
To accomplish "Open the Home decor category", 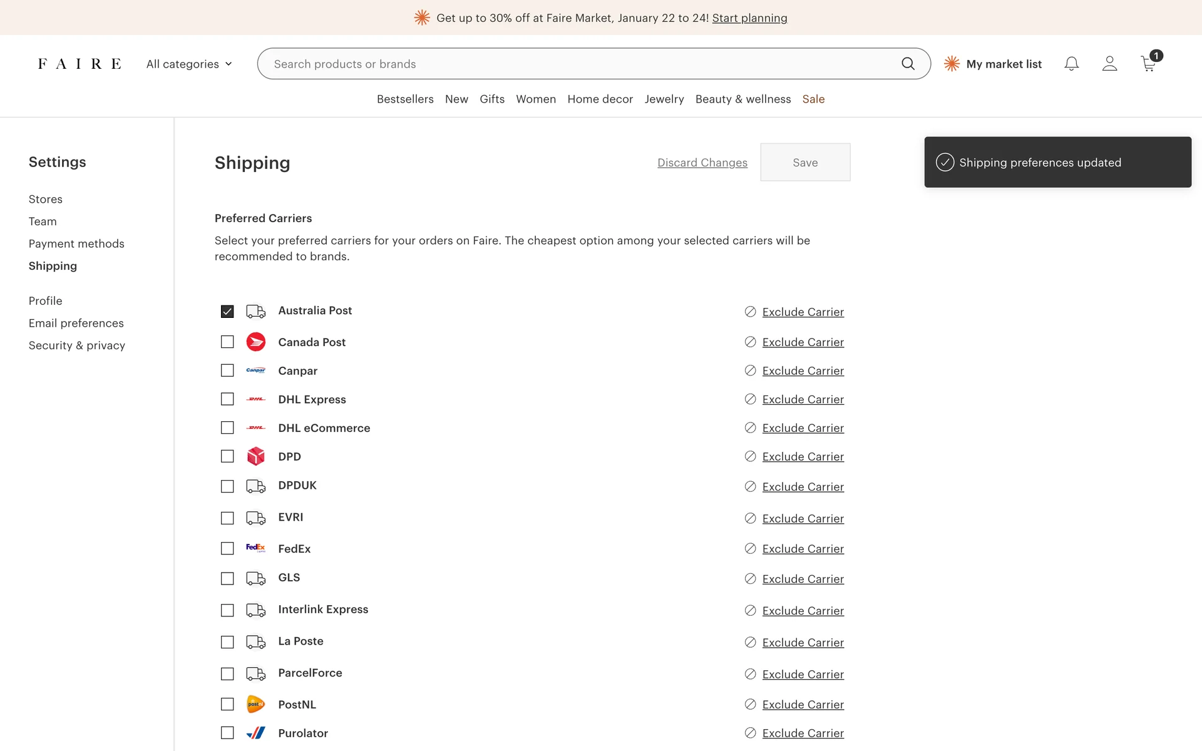I will click(600, 99).
